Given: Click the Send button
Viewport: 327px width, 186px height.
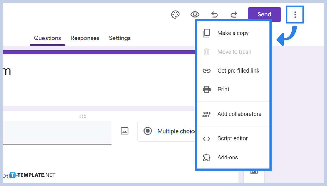Looking at the screenshot, I should coord(264,14).
